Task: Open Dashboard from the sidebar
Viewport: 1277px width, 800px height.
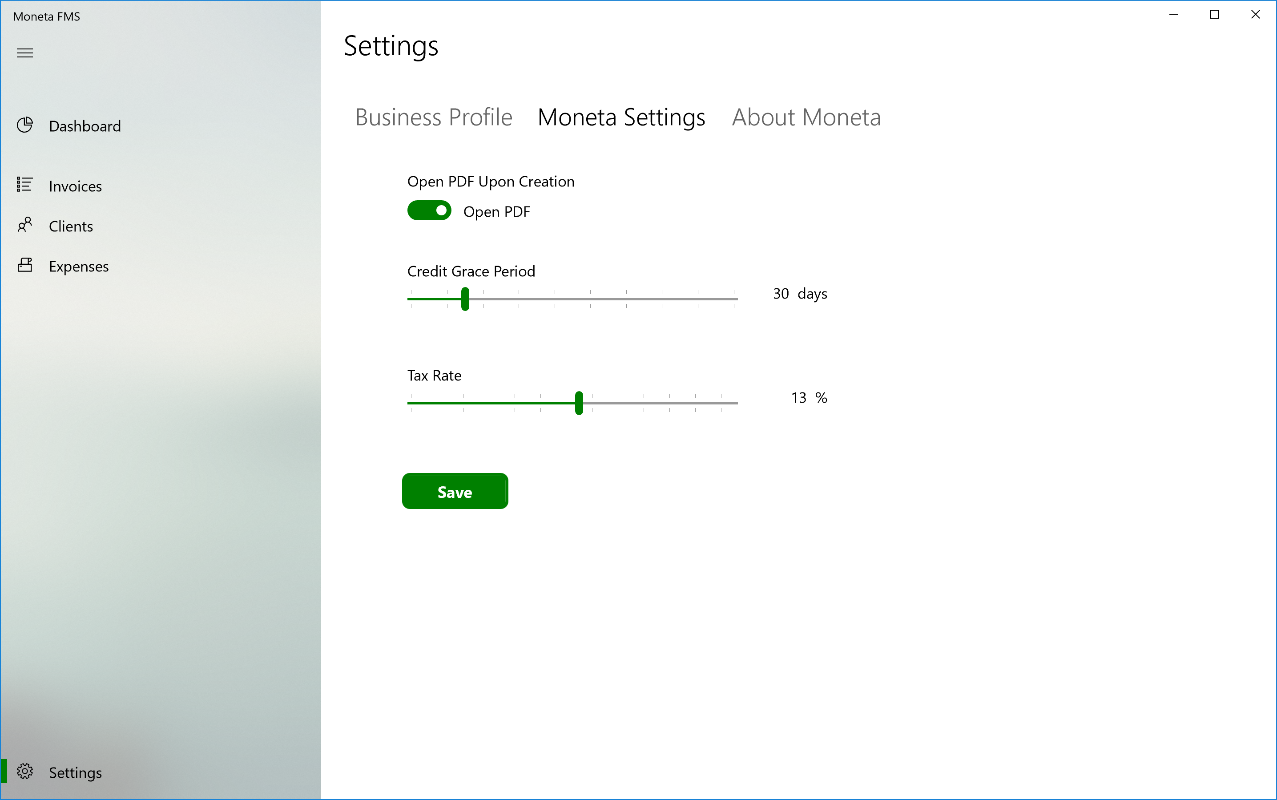Action: pos(85,126)
